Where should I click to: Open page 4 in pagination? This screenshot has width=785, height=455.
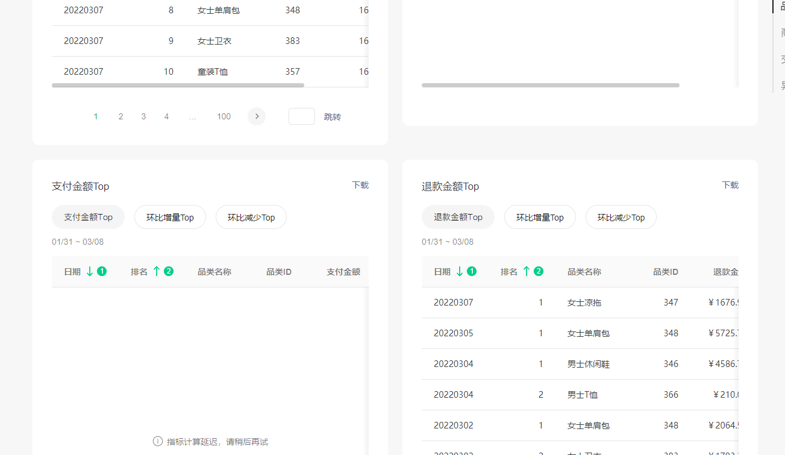(x=166, y=116)
